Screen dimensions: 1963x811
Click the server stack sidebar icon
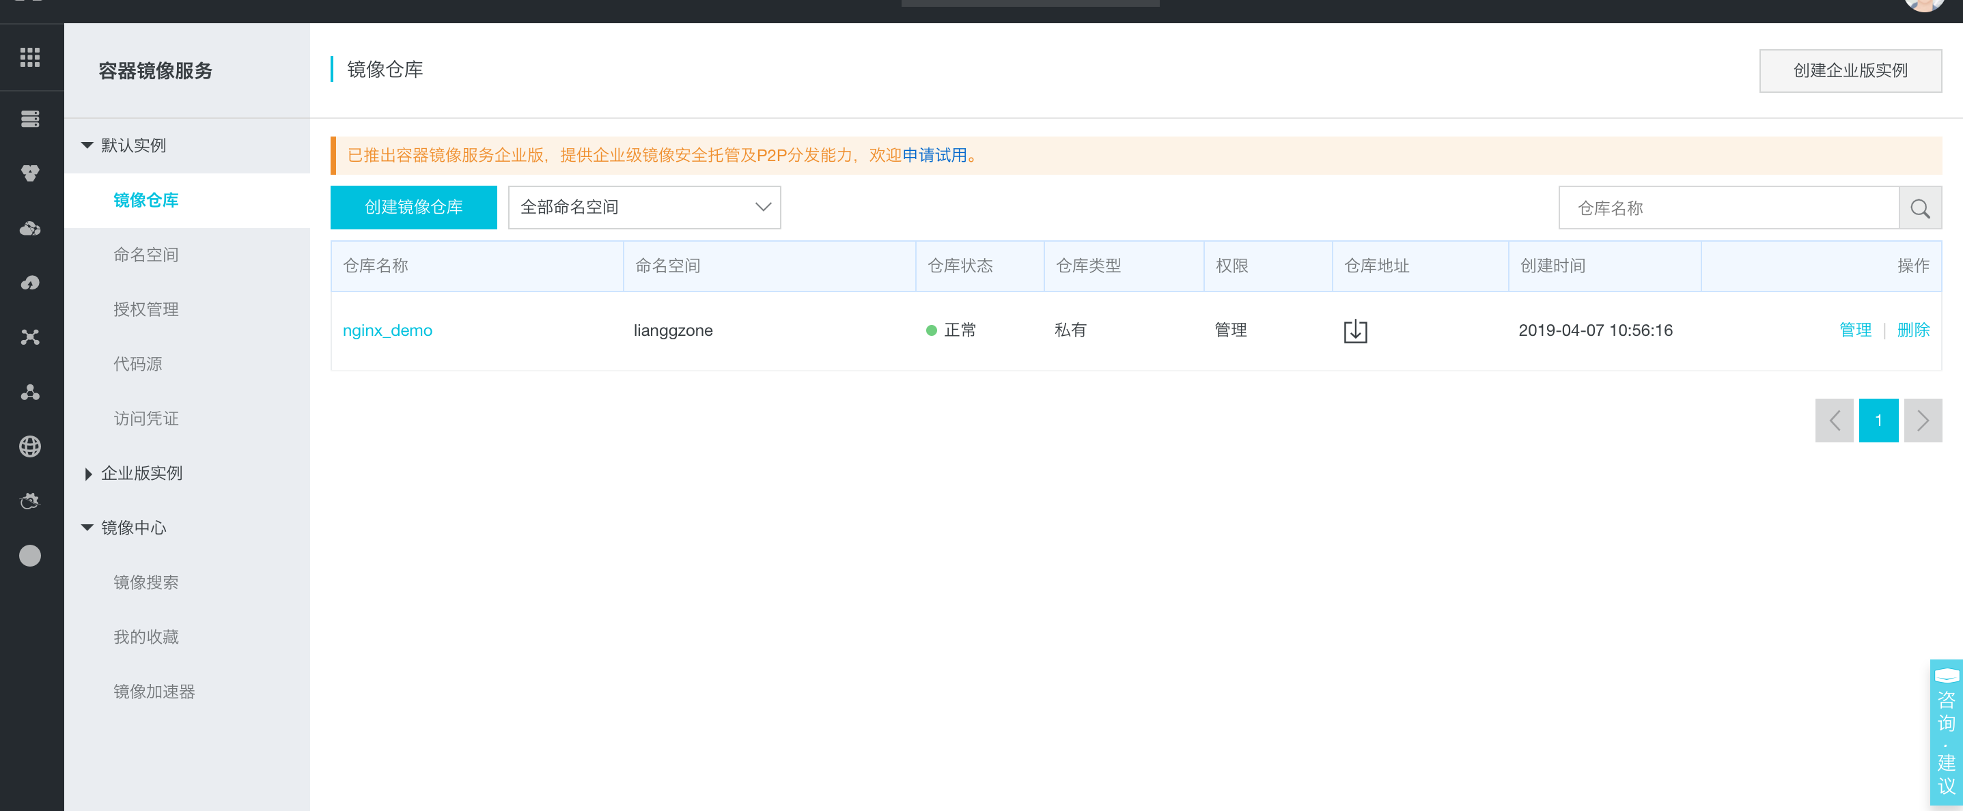point(30,119)
